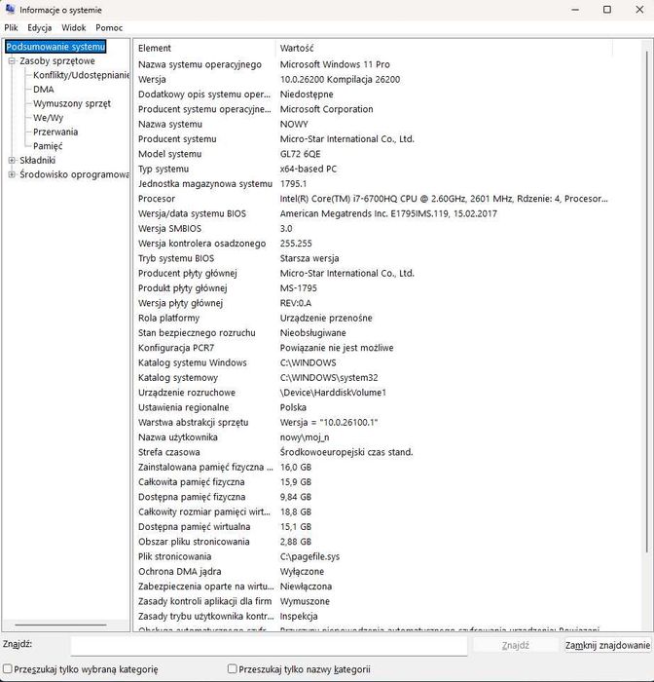Click the Producent płyty głównej row label
The width and height of the screenshot is (654, 682).
tap(187, 273)
